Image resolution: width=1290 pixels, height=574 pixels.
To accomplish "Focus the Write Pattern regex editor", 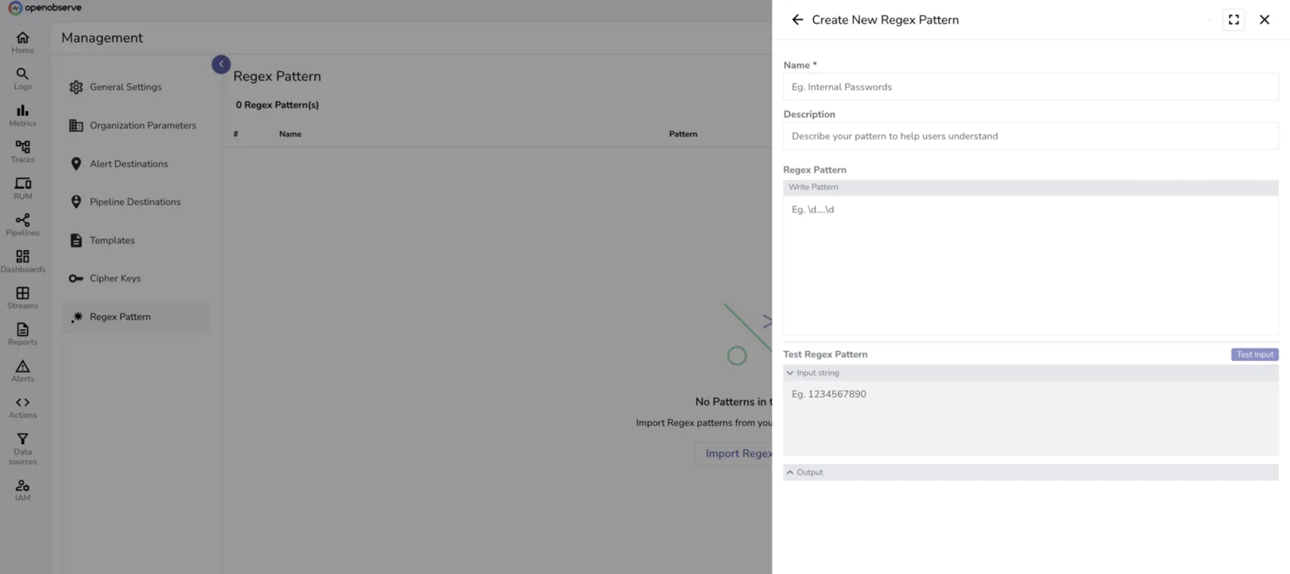I will 1031,265.
